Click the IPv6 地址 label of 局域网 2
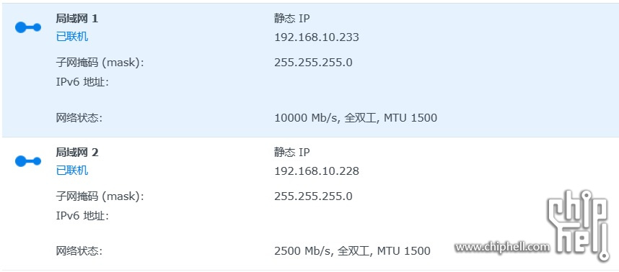Screen dimensions: 619x272 [x=82, y=216]
